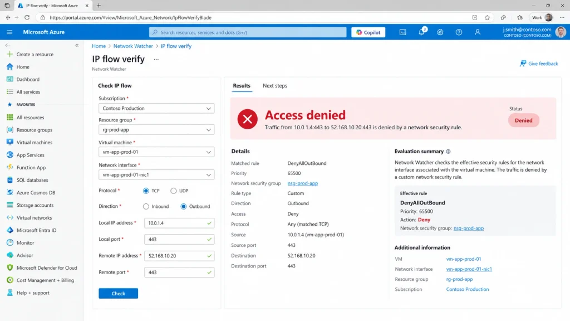Screen dimensions: 570x321
Task: Open Contoso Production subscription link
Action: point(468,289)
